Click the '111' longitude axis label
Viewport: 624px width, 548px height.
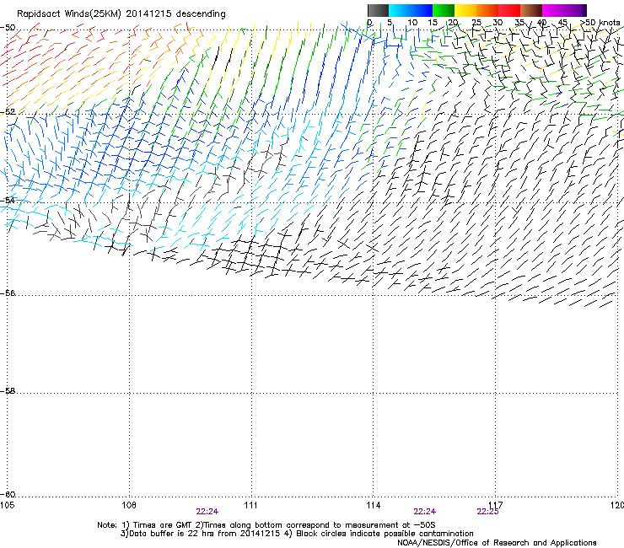[x=250, y=505]
